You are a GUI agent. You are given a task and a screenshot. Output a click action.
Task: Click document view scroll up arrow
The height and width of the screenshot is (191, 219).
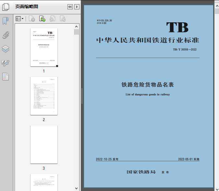coord(217,6)
